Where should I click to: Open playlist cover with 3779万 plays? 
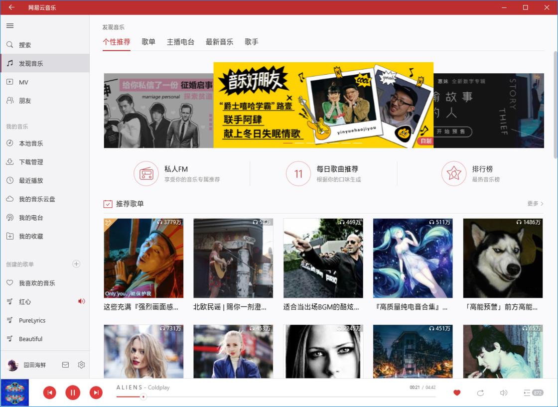(x=143, y=258)
